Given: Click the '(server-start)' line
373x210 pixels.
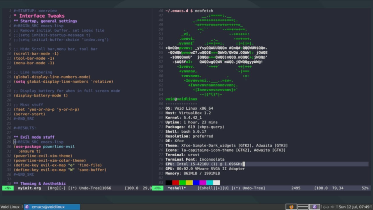Looking at the screenshot, I should 29,114.
